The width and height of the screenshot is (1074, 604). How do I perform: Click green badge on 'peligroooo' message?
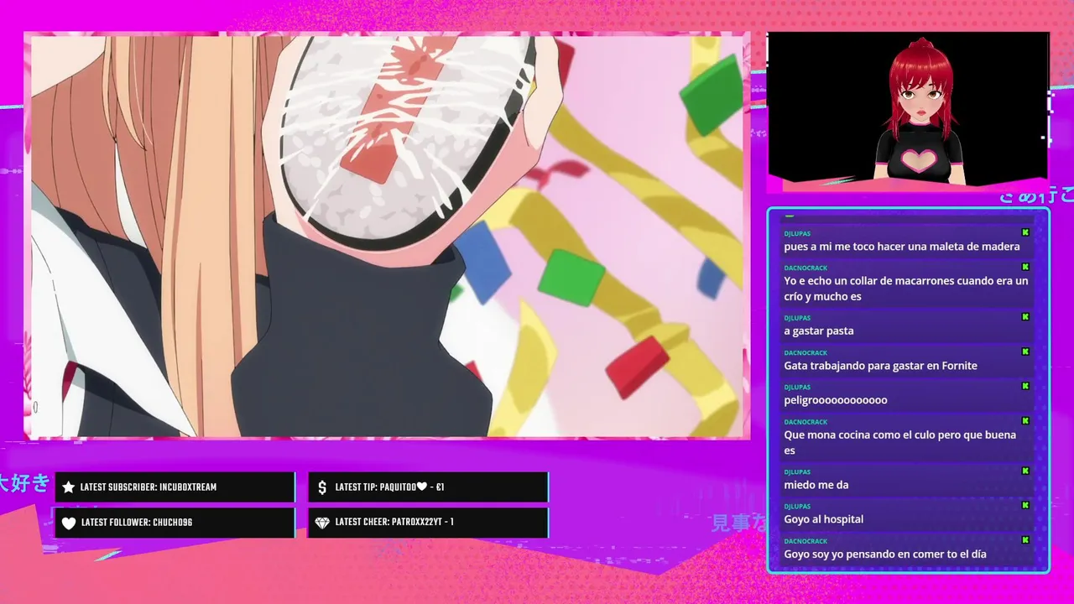tap(1025, 386)
